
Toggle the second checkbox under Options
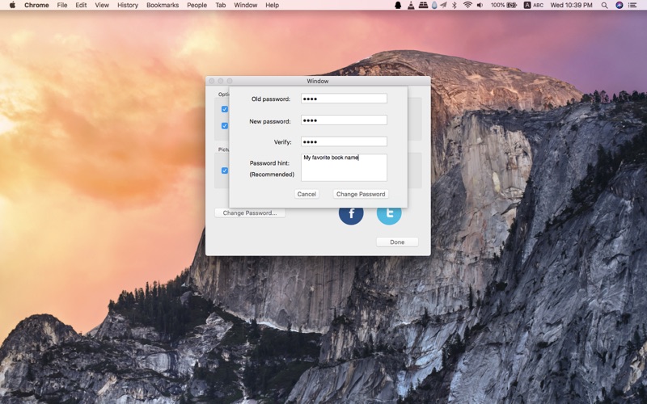click(225, 126)
